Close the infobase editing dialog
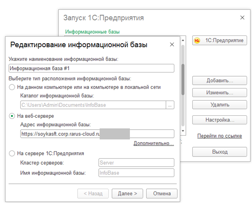The height and width of the screenshot is (203, 252). click(171, 44)
